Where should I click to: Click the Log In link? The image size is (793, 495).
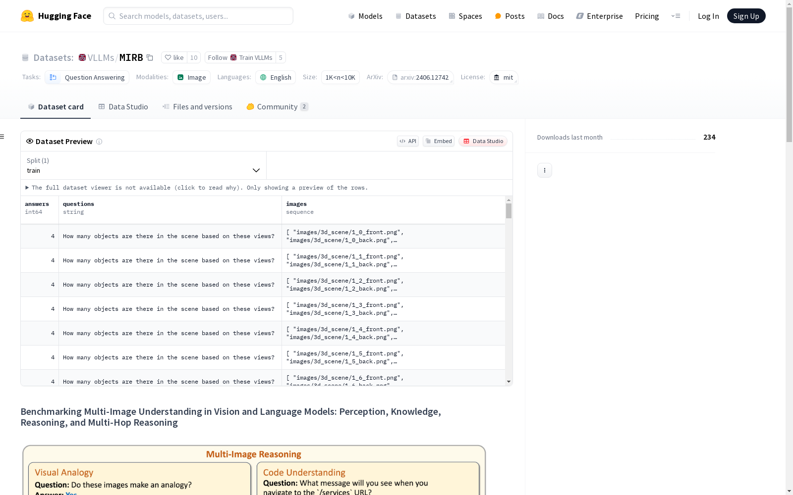tap(708, 16)
